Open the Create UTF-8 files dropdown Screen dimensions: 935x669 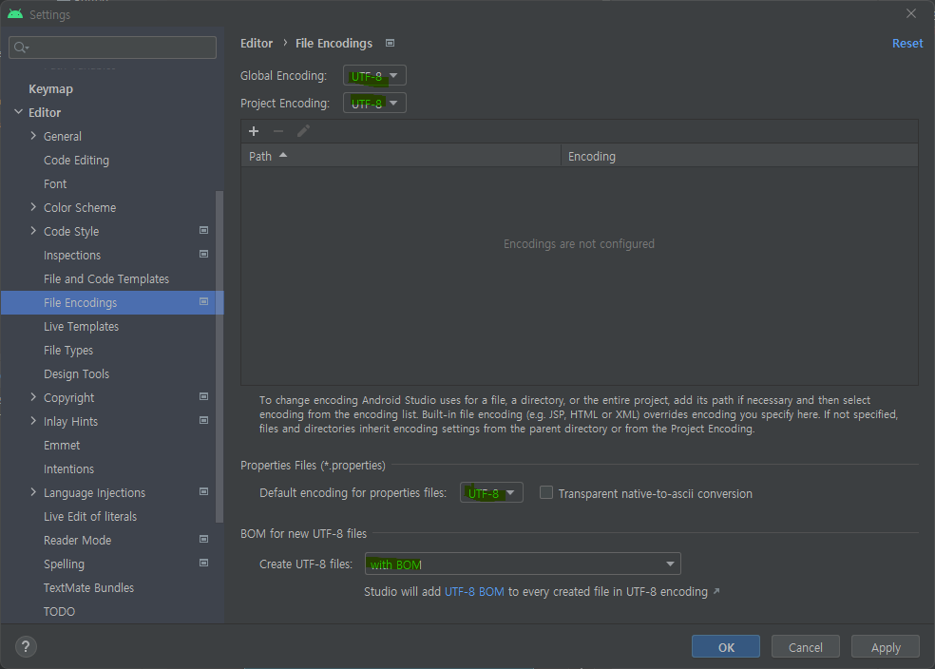523,564
